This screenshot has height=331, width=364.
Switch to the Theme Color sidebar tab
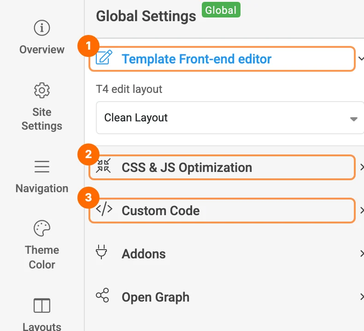pos(42,245)
